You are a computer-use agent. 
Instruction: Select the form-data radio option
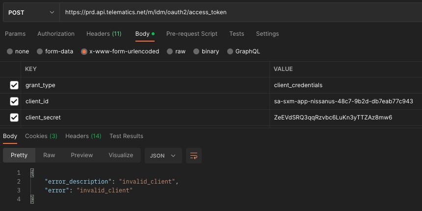[40, 51]
